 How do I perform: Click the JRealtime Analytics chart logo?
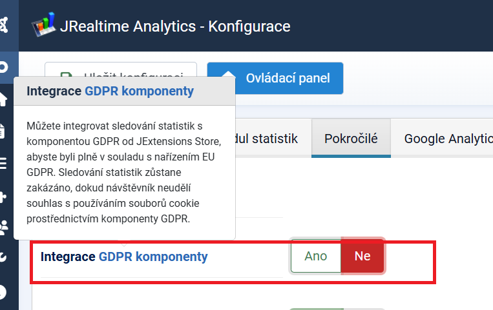[44, 26]
